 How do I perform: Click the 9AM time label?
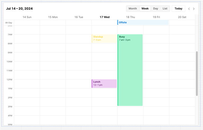(10, 53)
